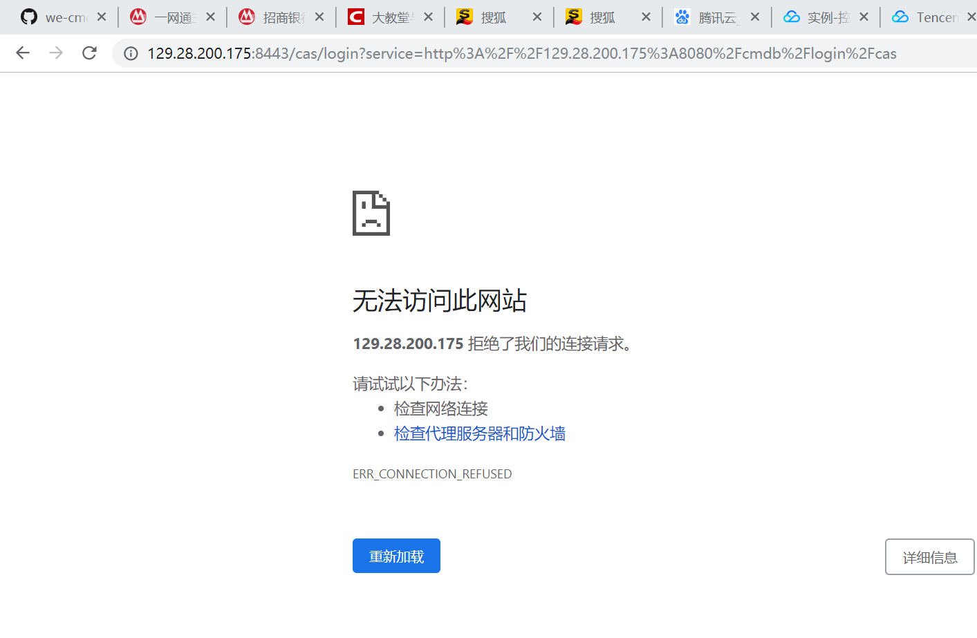This screenshot has width=977, height=638.
Task: Click the 重新加载 button
Action: (396, 555)
